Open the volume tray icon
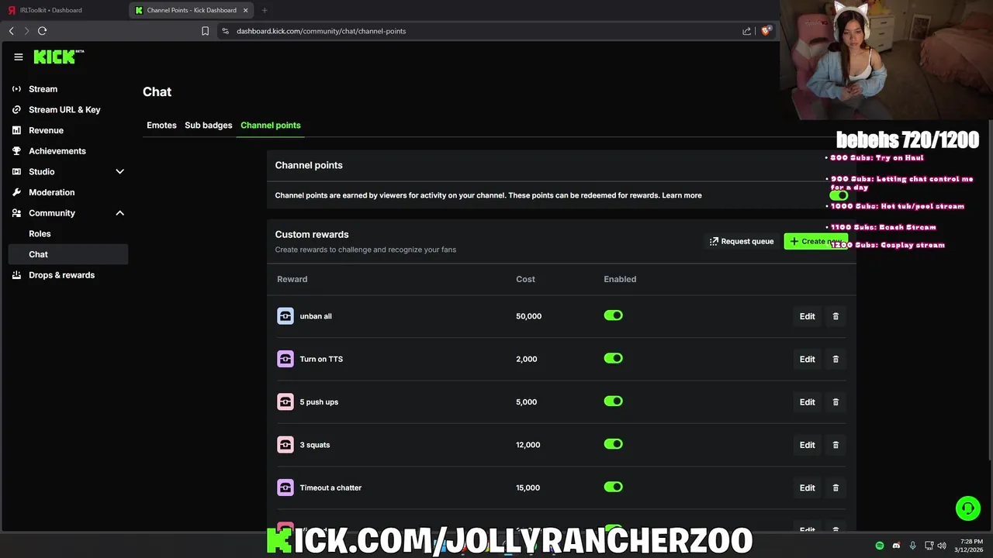 click(942, 546)
